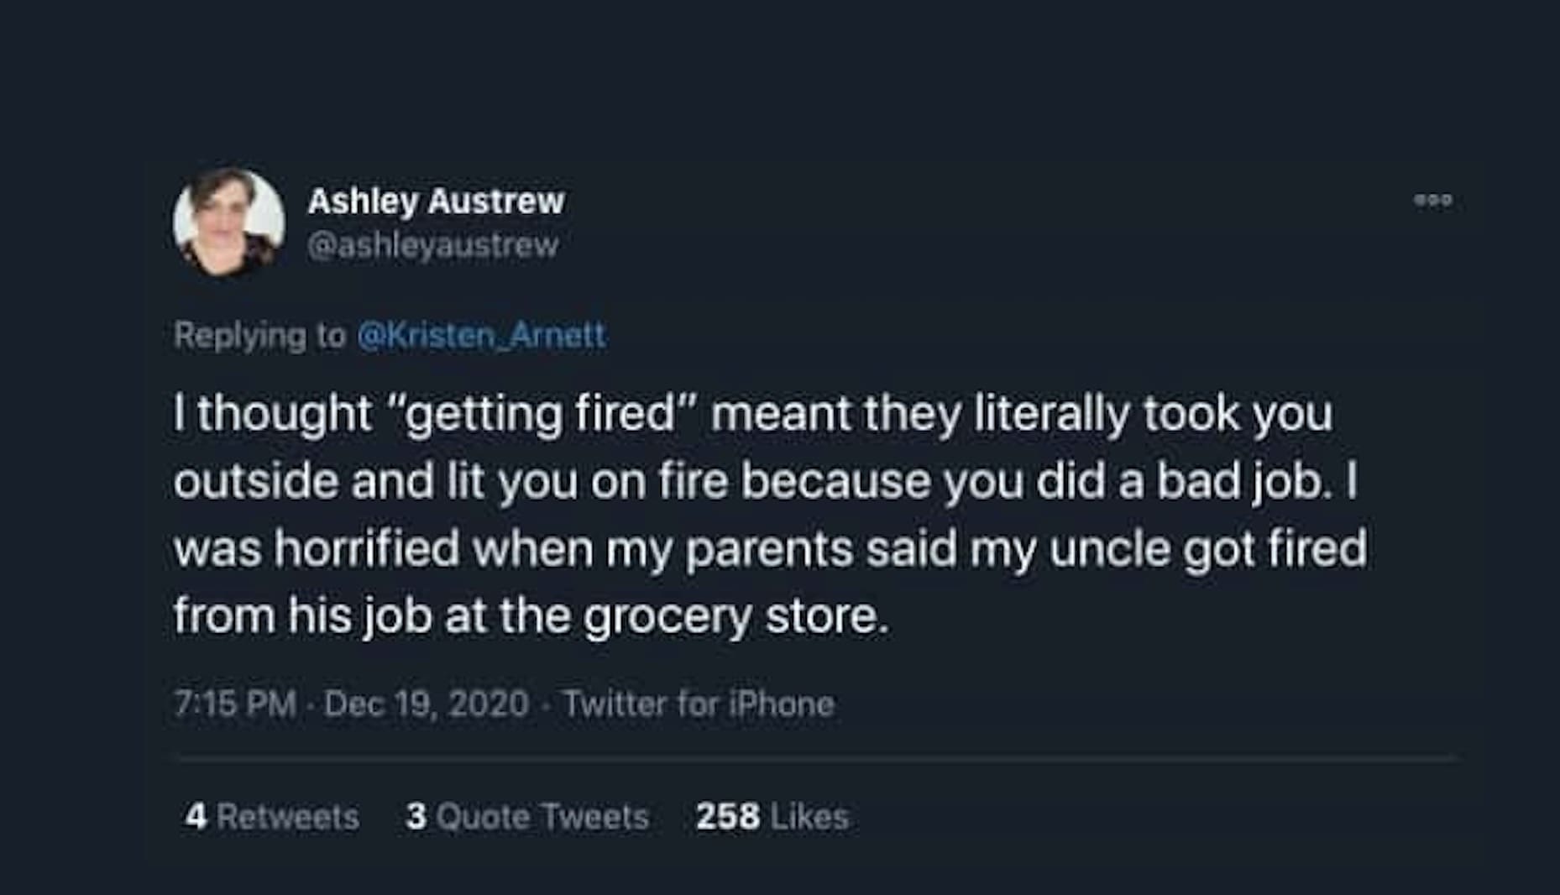Click the word "horrified" in the tweet
The width and height of the screenshot is (1560, 895).
[367, 548]
